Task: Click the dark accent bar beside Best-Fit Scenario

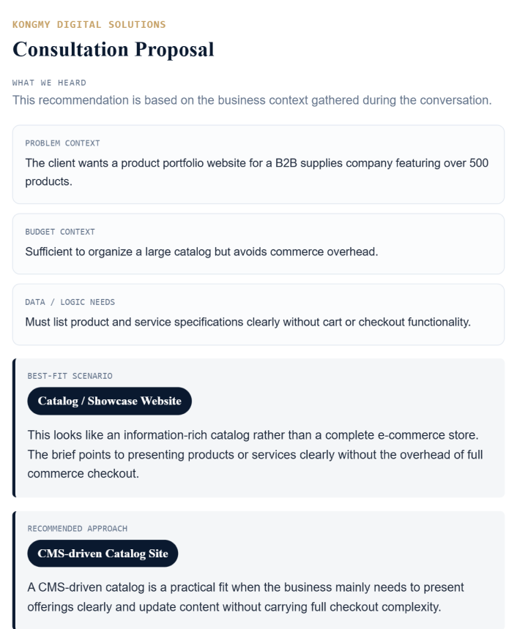Action: tap(14, 428)
